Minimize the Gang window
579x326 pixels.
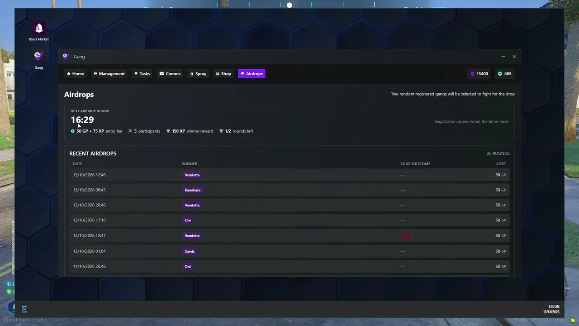503,57
